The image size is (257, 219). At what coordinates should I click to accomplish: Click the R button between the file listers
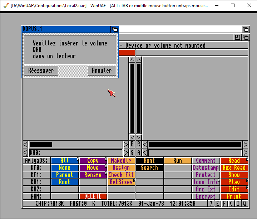139,145
